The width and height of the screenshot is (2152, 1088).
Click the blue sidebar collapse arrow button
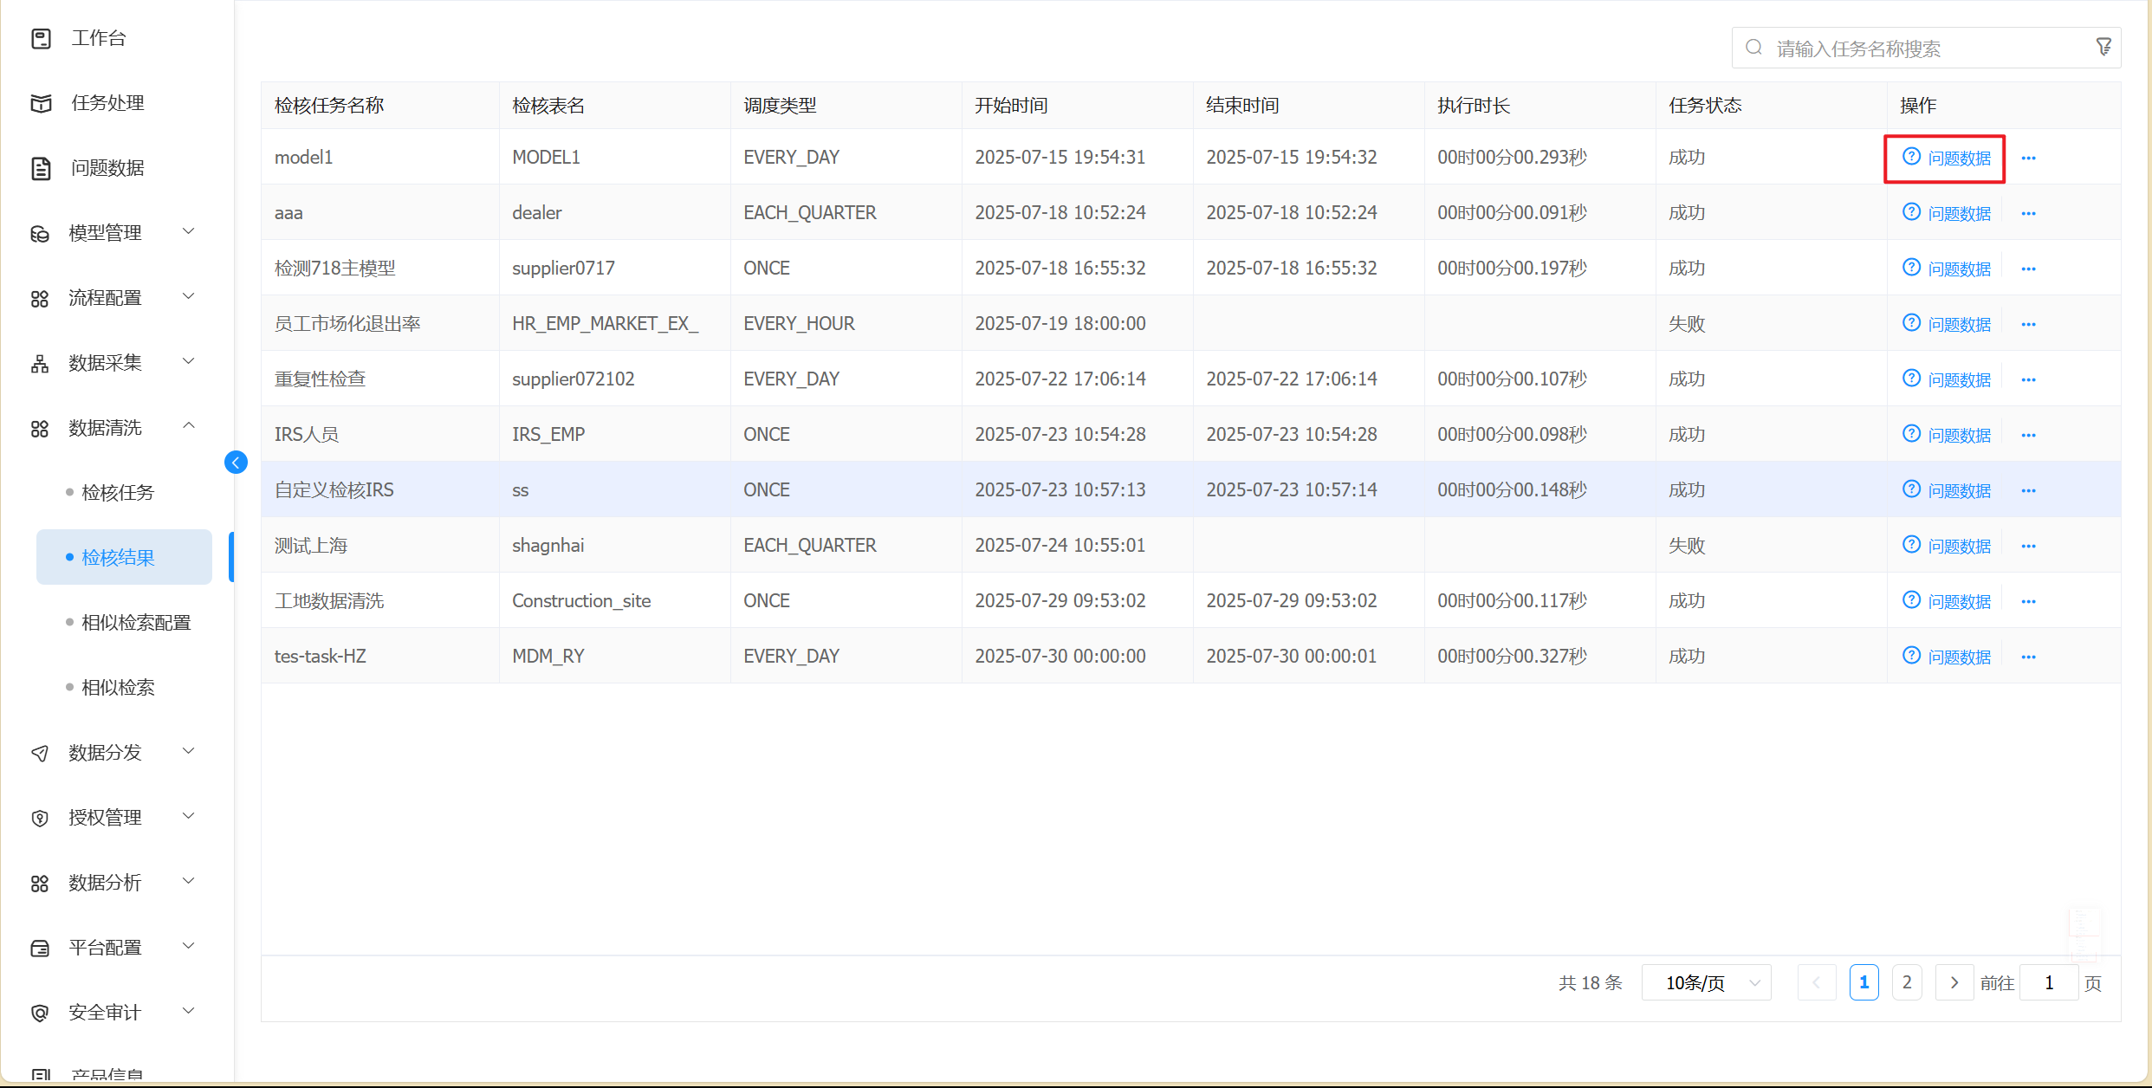[x=236, y=463]
